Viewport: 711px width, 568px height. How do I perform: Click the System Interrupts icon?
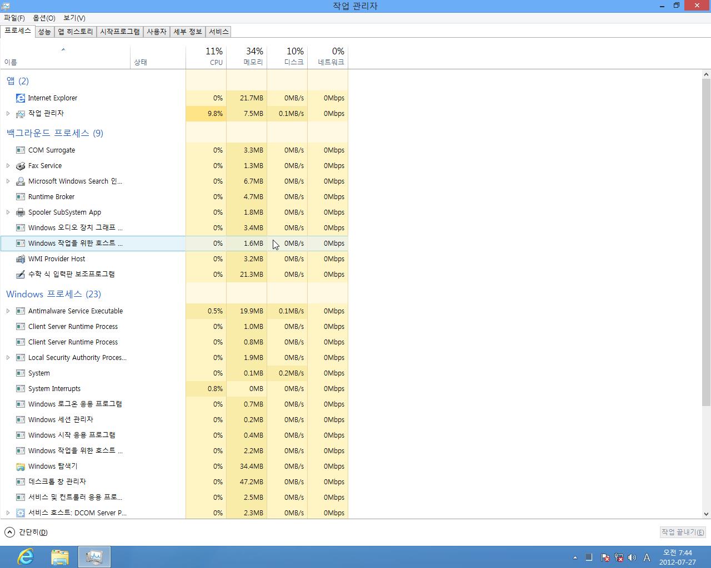[x=21, y=389]
